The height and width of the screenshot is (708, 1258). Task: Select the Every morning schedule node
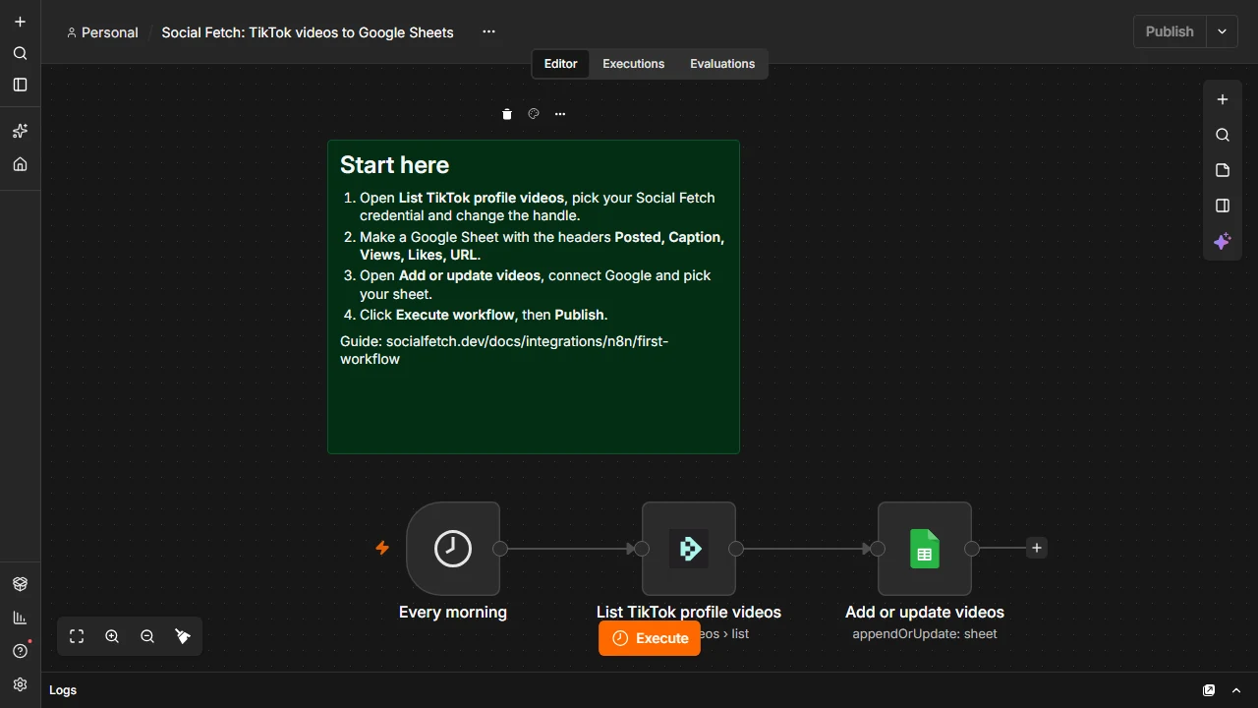coord(453,549)
